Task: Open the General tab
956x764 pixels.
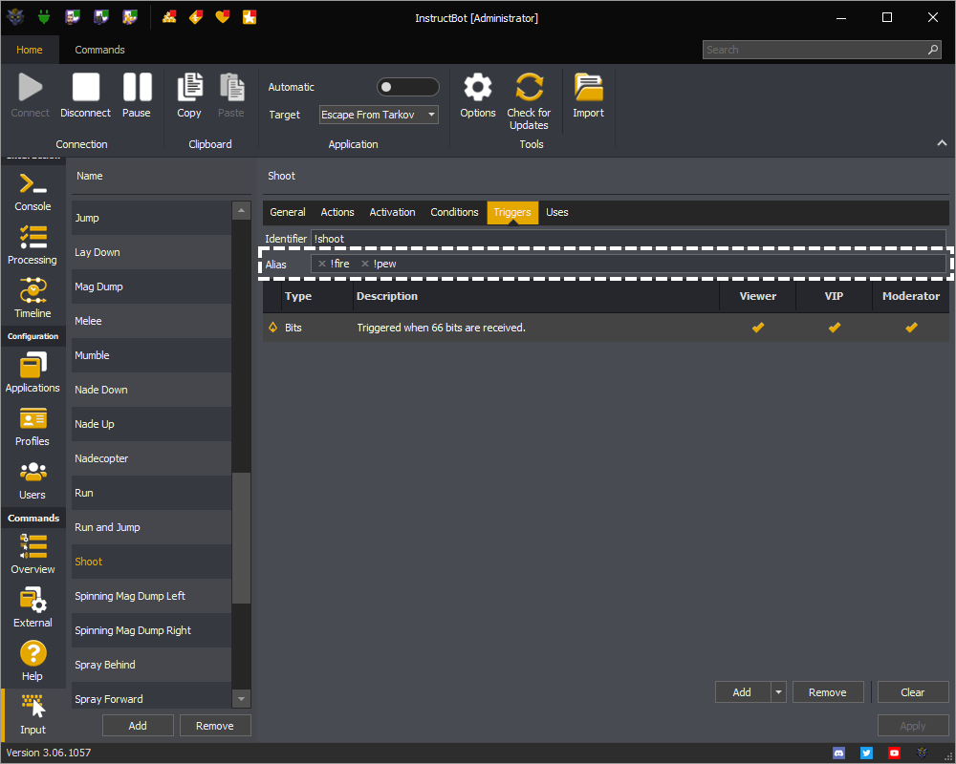Action: [x=287, y=212]
